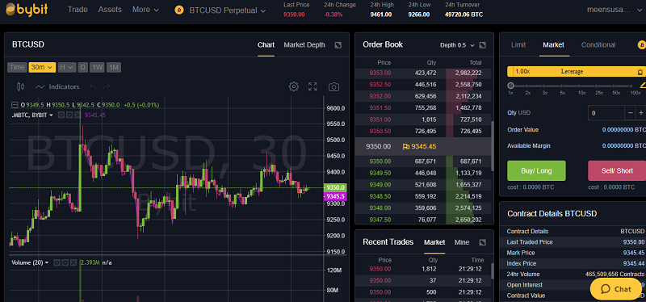
Task: Expand the BTCUSD chart panel
Action: [338, 45]
